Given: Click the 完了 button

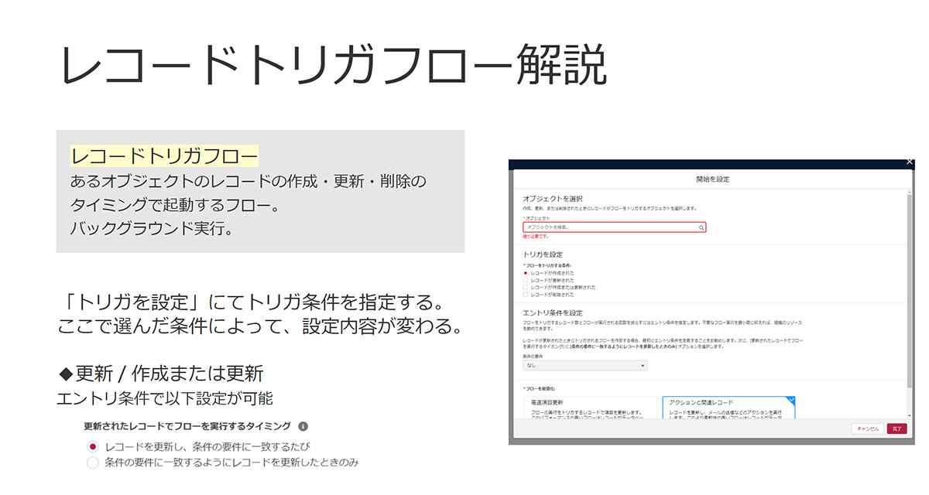Looking at the screenshot, I should click(896, 428).
